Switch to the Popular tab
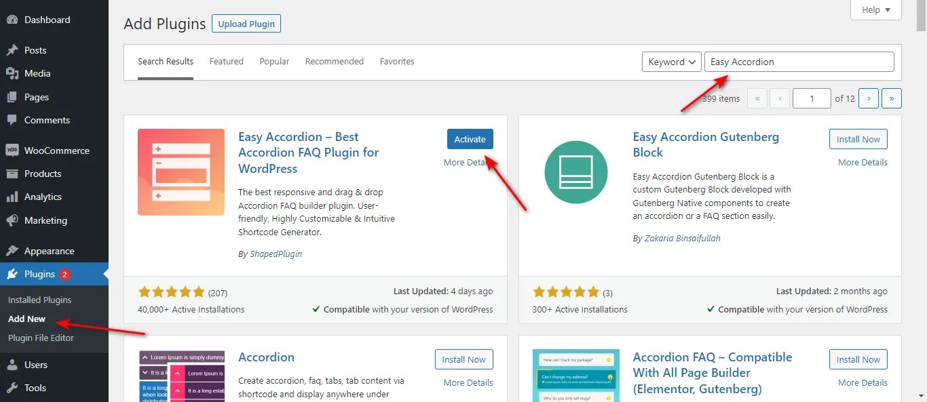This screenshot has width=927, height=402. tap(274, 61)
